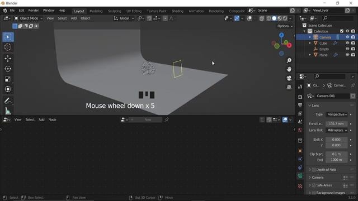
Task: Select the Measure tool
Action: pyautogui.click(x=8, y=111)
